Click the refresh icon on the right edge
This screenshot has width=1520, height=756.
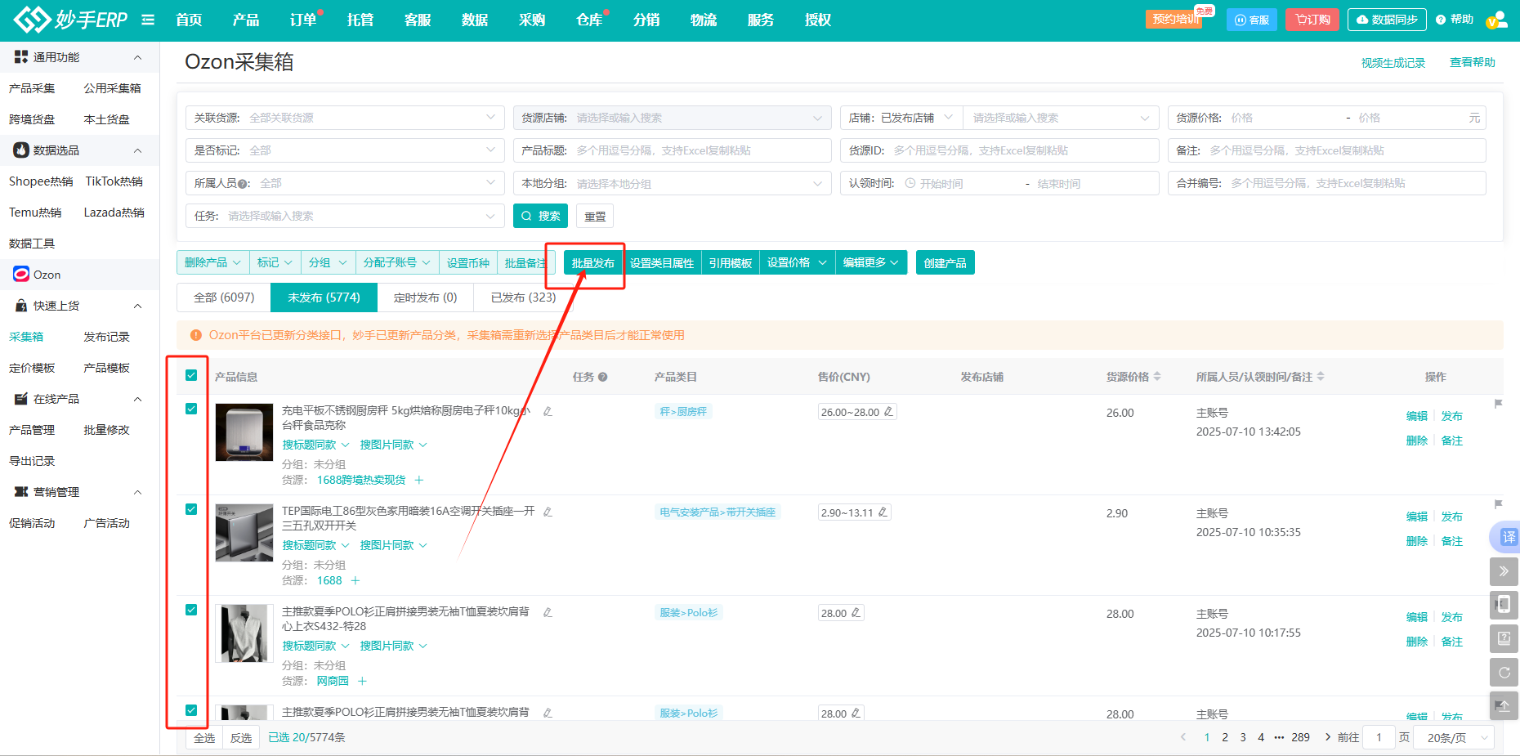coord(1504,672)
